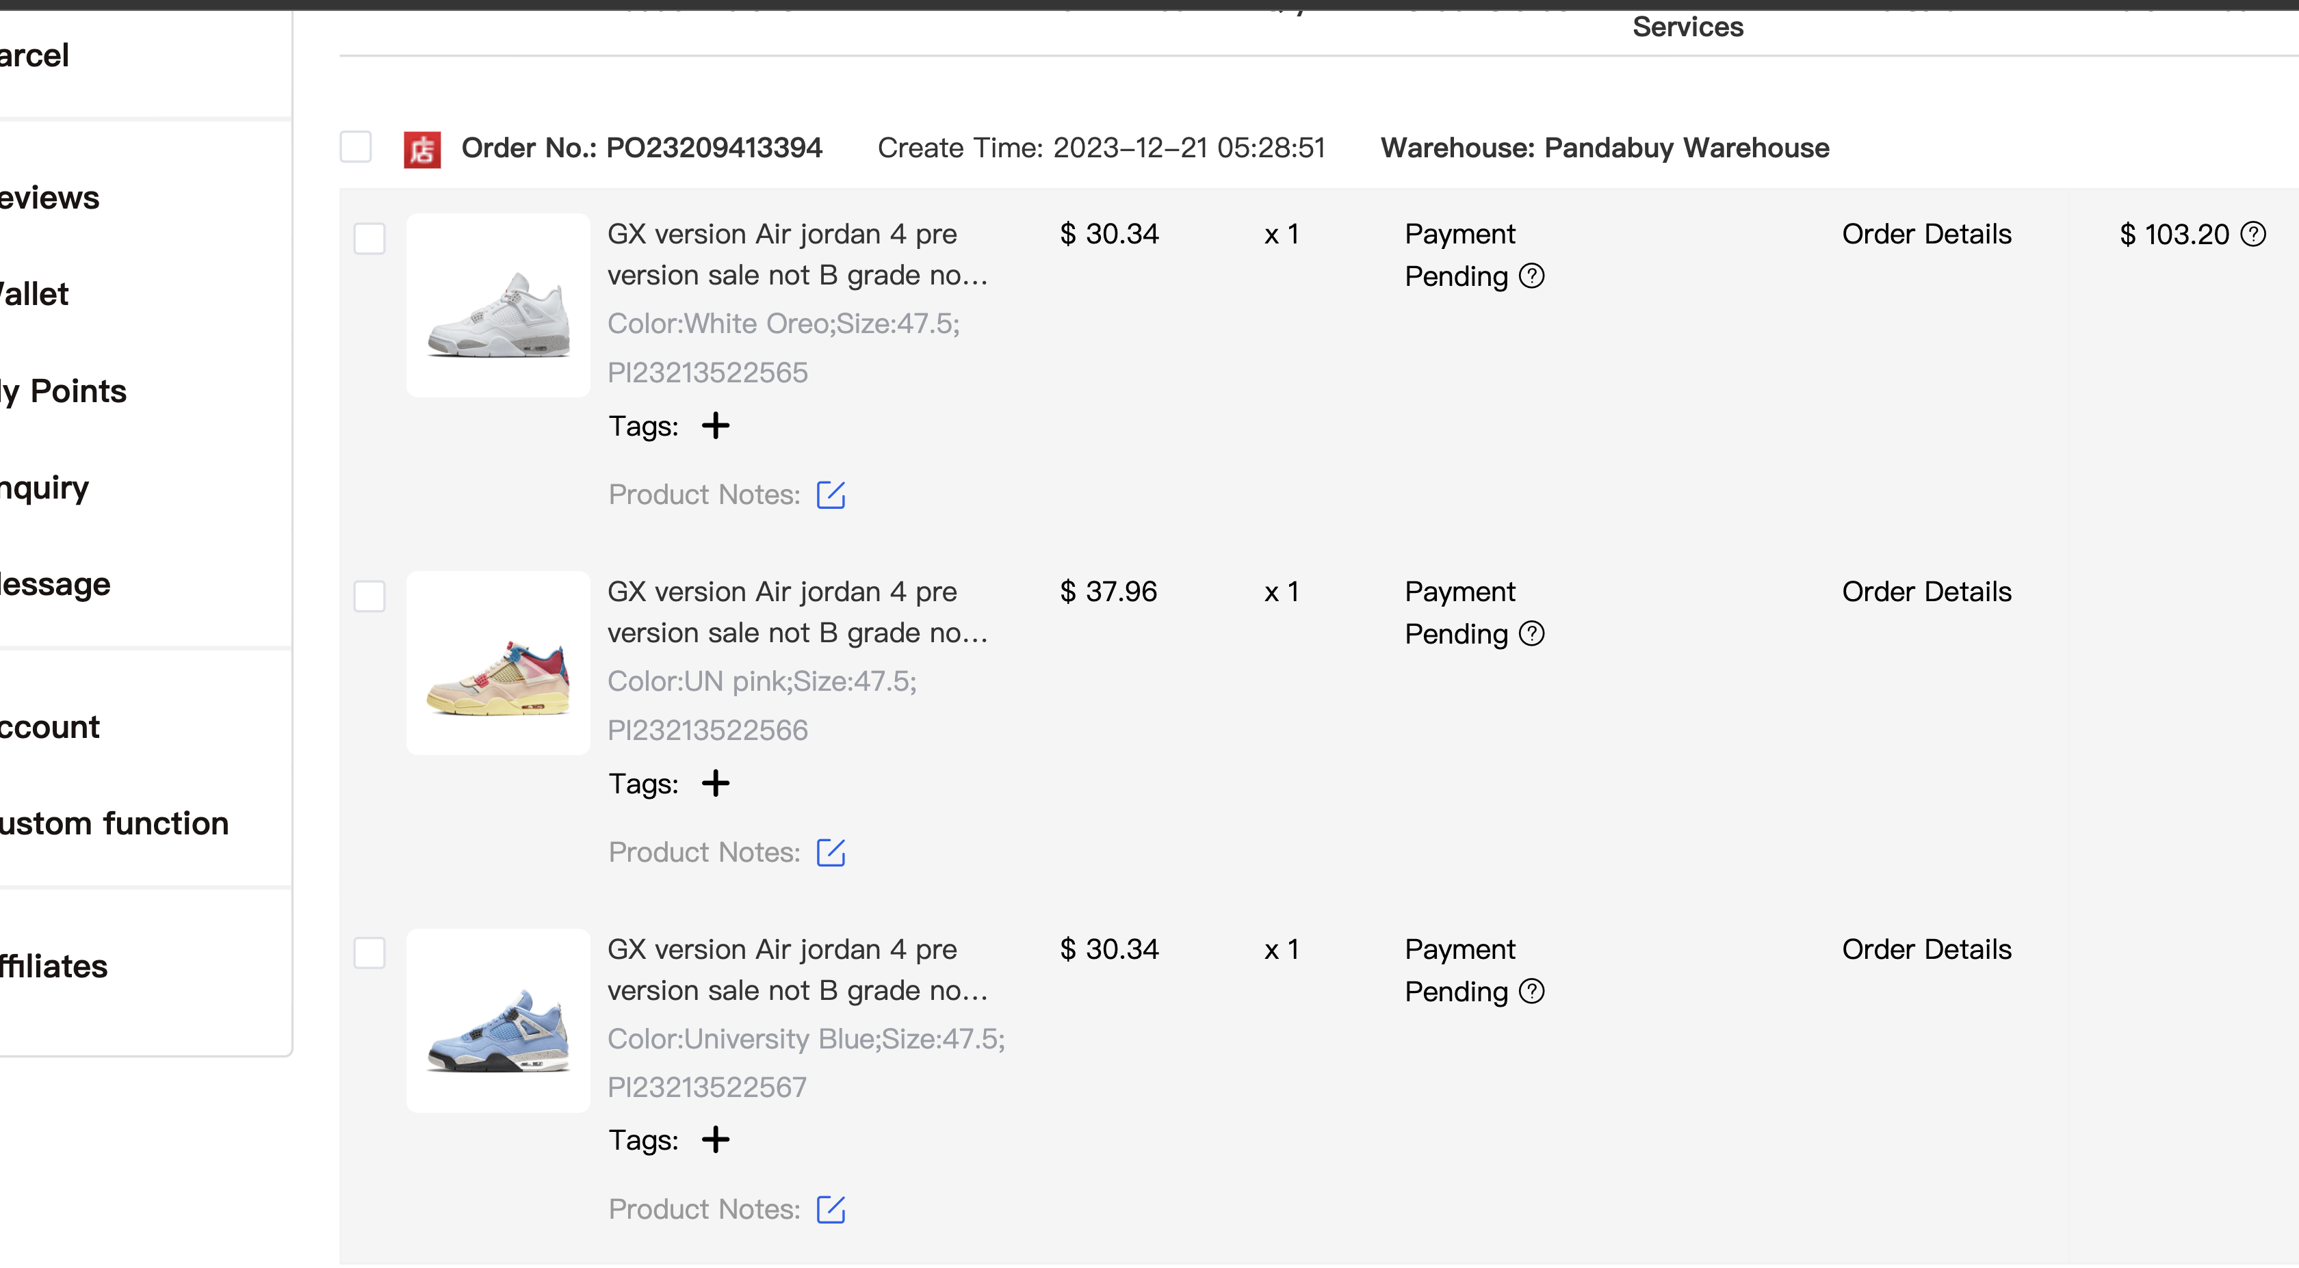Check the select-all checkbox for order PO23209413394
The width and height of the screenshot is (2299, 1268).
[x=355, y=146]
